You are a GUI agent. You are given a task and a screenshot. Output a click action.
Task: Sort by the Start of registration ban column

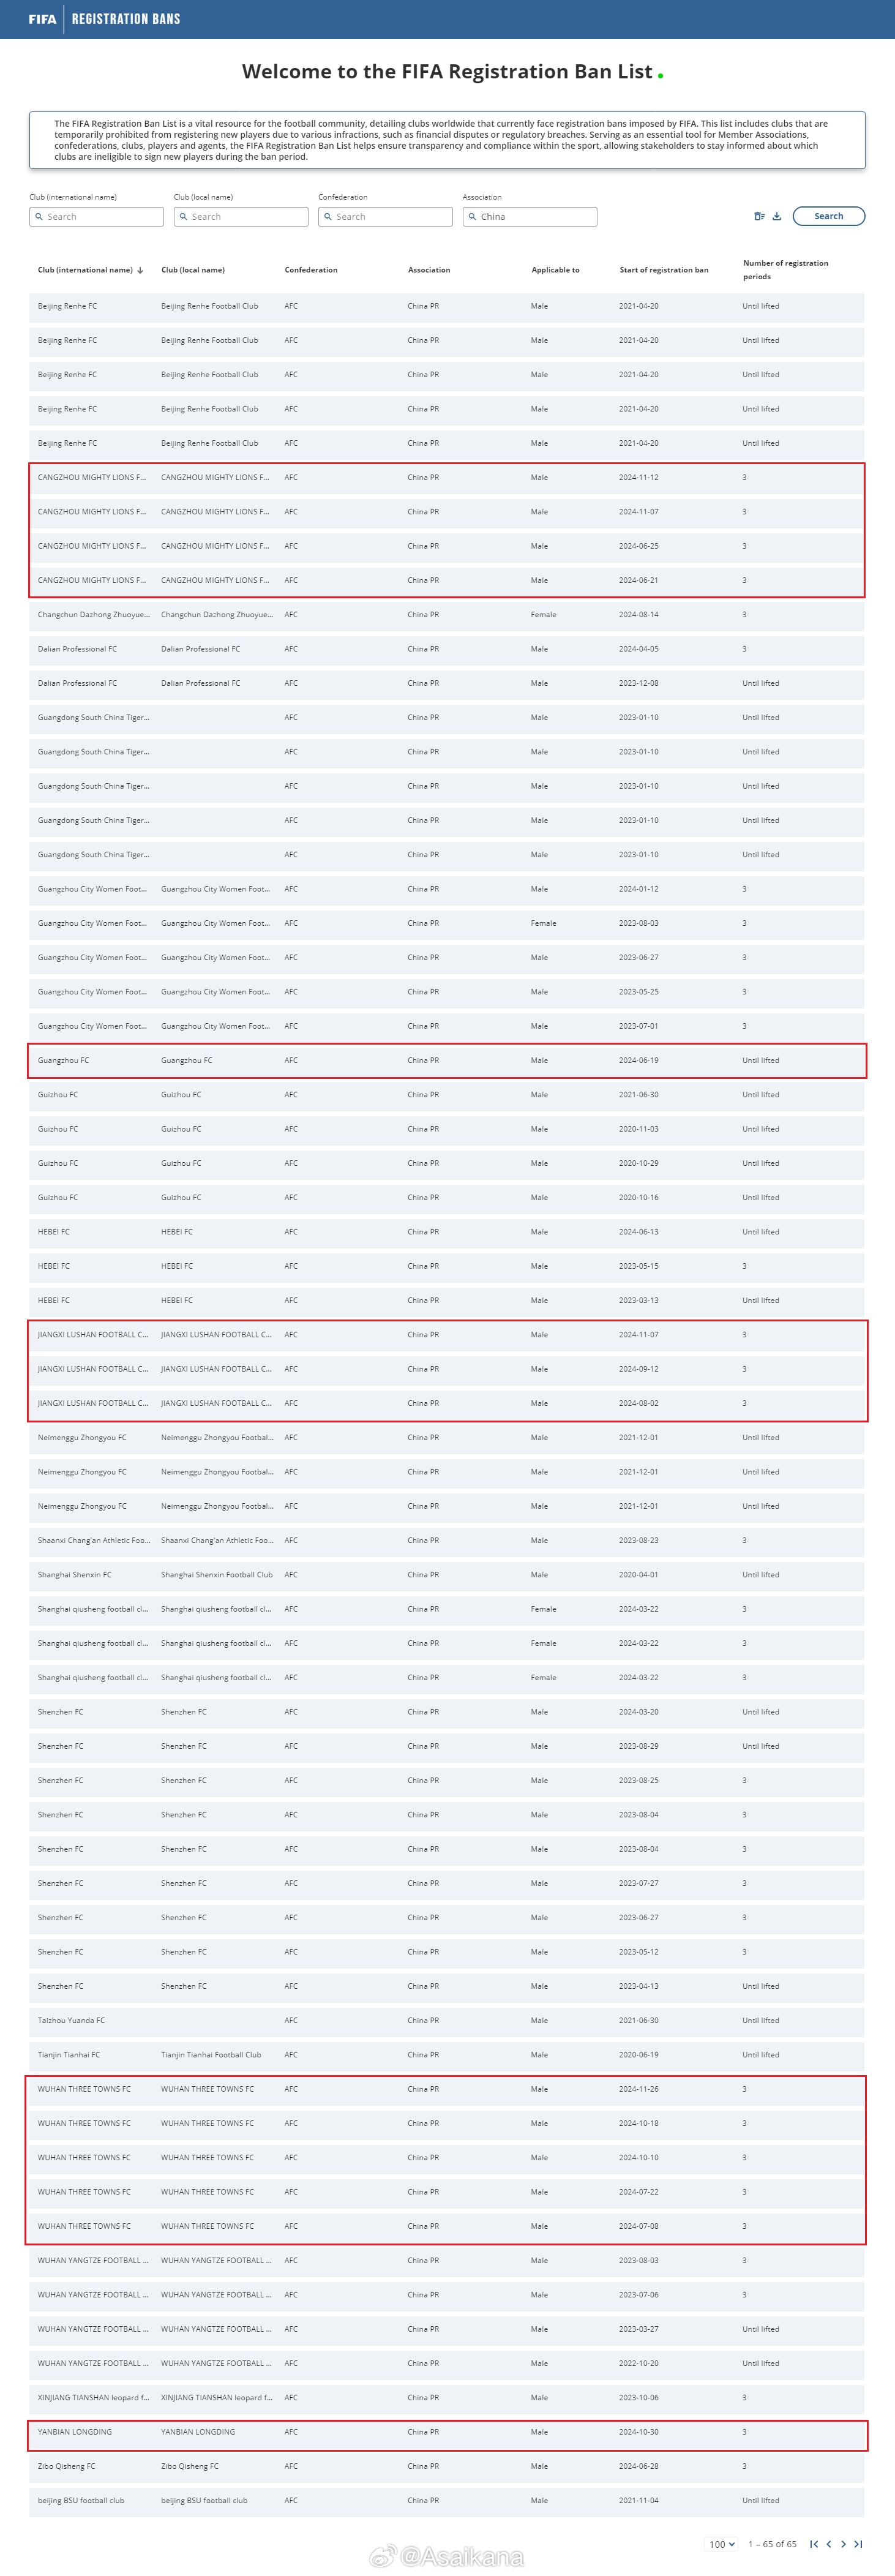coord(663,270)
